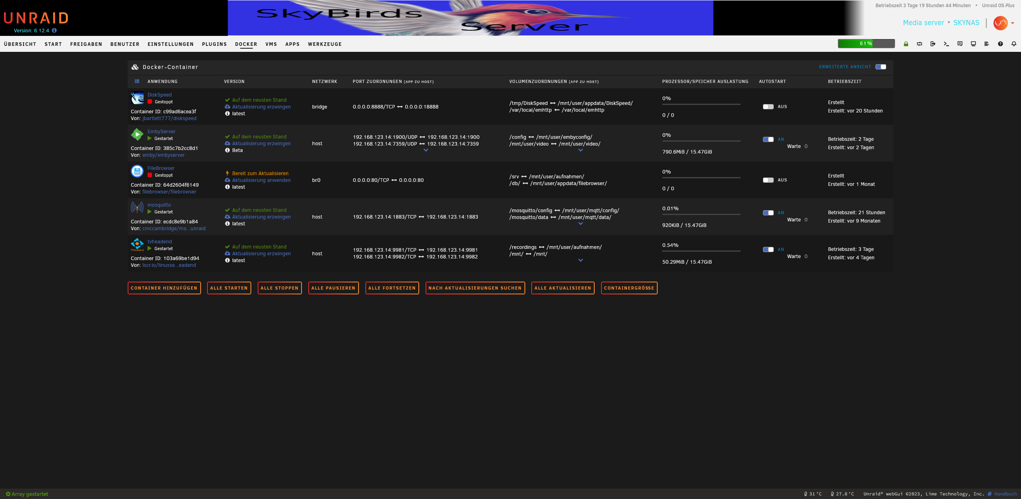Click the user avatar icon at top right
Viewport: 1021px width, 499px height.
click(x=1000, y=23)
